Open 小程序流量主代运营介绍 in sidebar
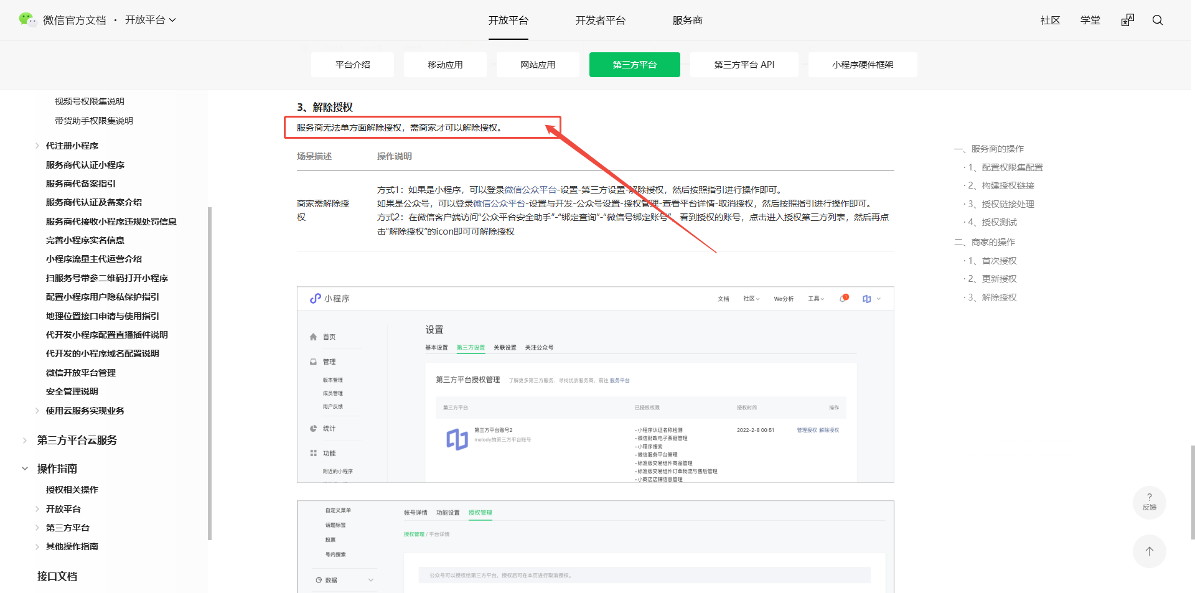 [x=94, y=259]
